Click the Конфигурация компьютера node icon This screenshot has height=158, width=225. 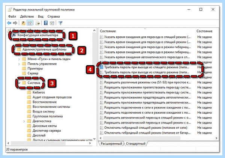14,35
